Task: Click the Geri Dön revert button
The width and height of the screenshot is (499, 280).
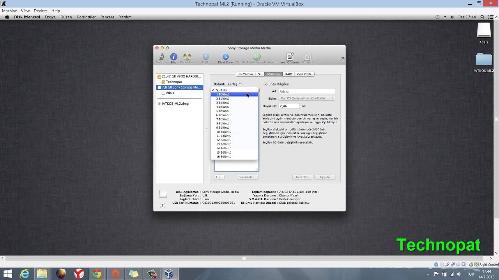Action: (x=302, y=177)
